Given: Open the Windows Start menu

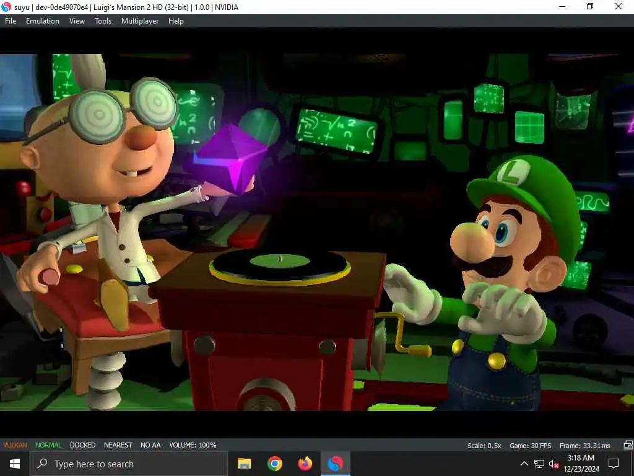Looking at the screenshot, I should (15, 464).
